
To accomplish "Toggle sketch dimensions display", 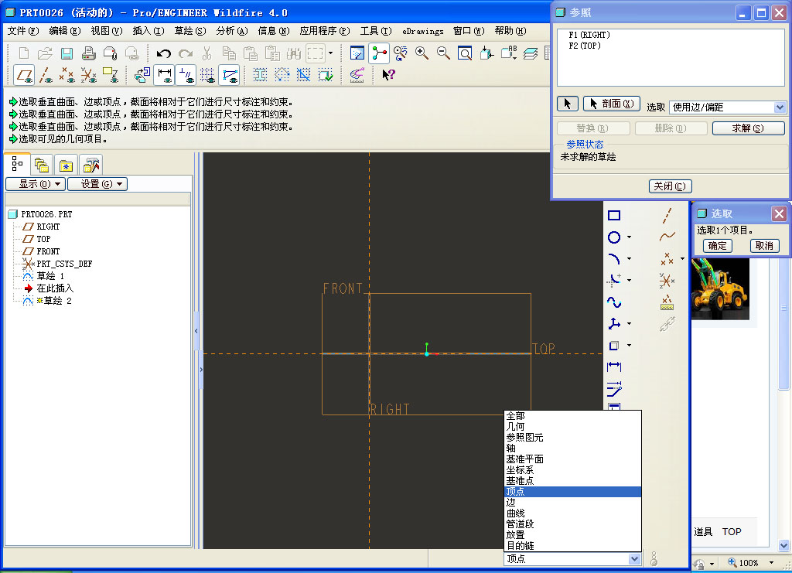I will (x=164, y=75).
